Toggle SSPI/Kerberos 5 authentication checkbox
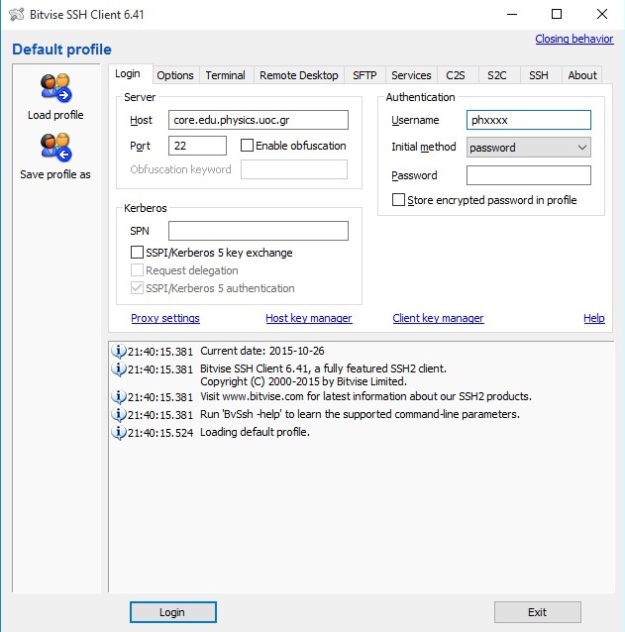 coord(137,288)
